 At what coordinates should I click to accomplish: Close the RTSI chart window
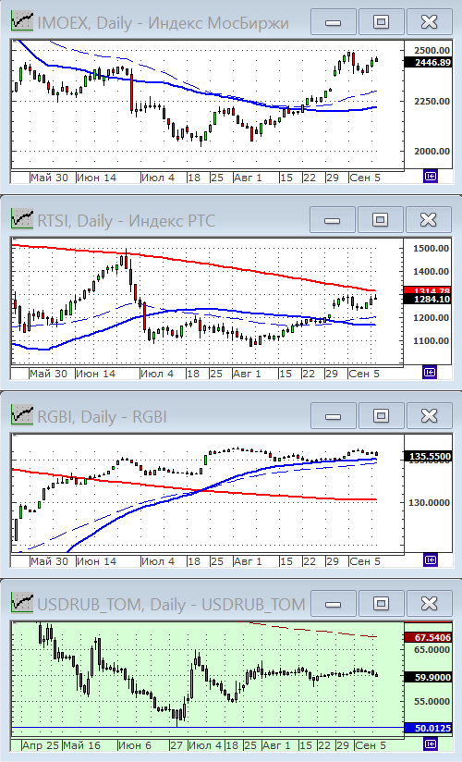[x=429, y=220]
